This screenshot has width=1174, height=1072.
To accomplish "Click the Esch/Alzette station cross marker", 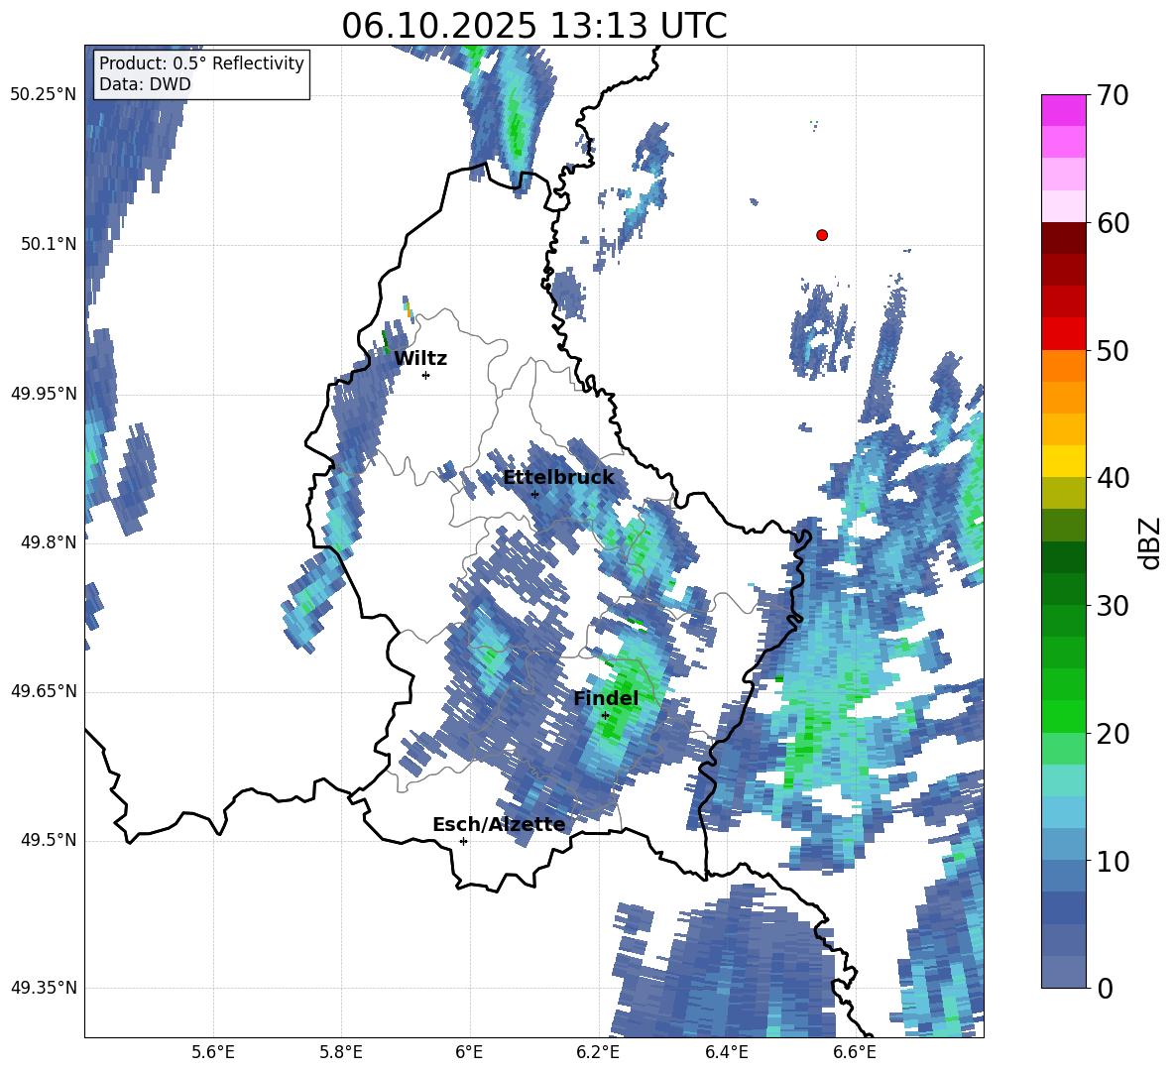I will pos(463,841).
